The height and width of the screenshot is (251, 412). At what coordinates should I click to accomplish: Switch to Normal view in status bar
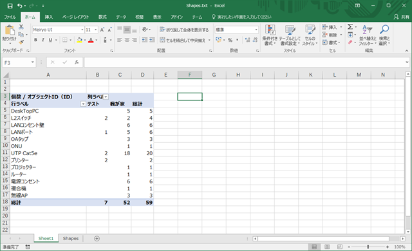(x=314, y=246)
